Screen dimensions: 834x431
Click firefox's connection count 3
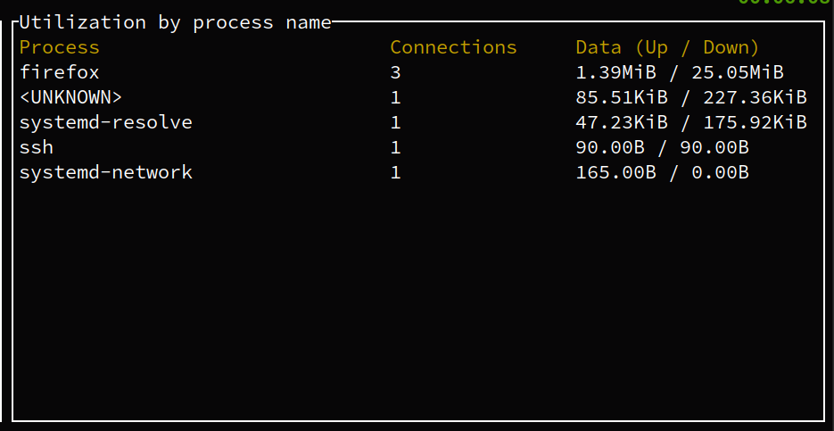tap(395, 72)
